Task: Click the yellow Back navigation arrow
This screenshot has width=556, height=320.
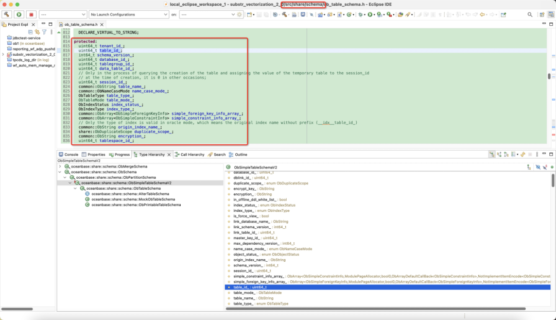Action: 482,14
